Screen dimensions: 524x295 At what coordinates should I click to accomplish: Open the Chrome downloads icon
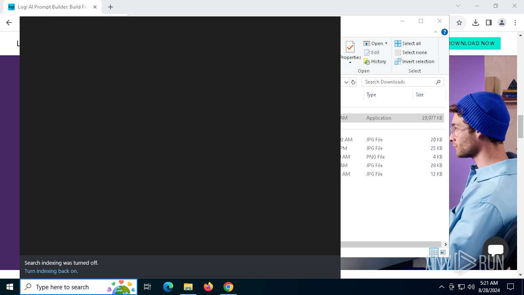click(x=476, y=23)
